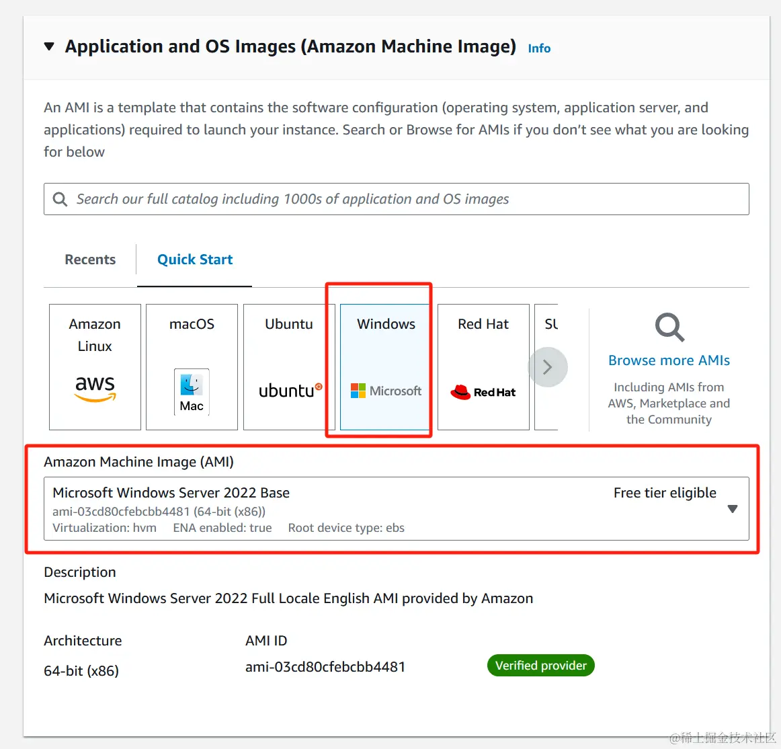Click the ENA enabled: true text
The height and width of the screenshot is (749, 781).
tap(222, 528)
